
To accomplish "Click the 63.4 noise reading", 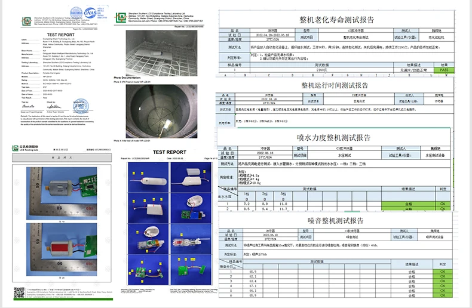I will coord(253,281).
